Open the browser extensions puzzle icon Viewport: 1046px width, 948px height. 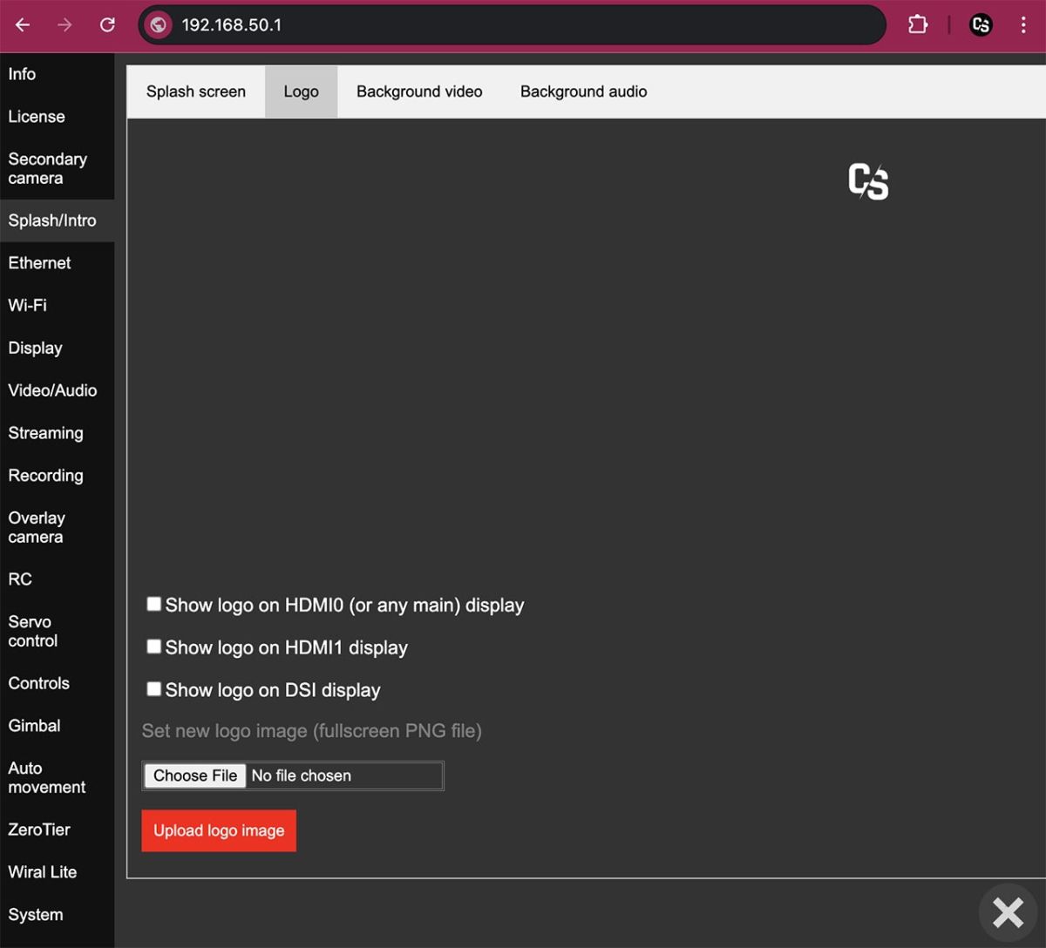pos(917,24)
